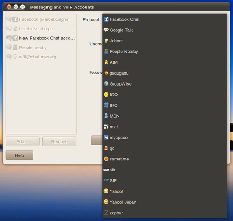
Task: Select wftl@chat.marcelg account entry
Action: (41, 57)
